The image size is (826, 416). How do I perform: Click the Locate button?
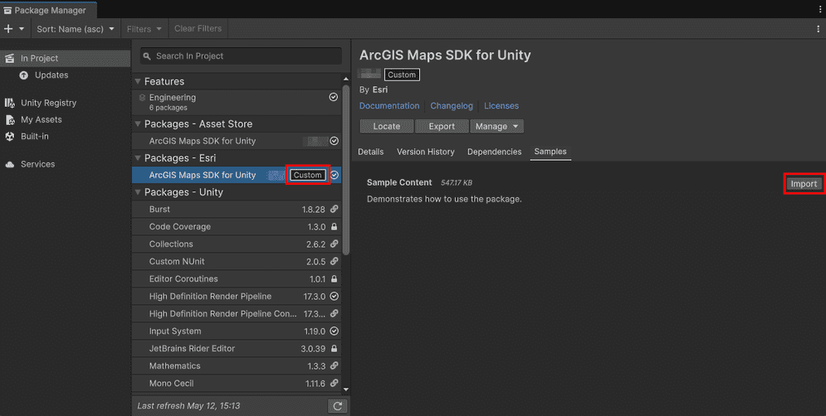tap(387, 126)
